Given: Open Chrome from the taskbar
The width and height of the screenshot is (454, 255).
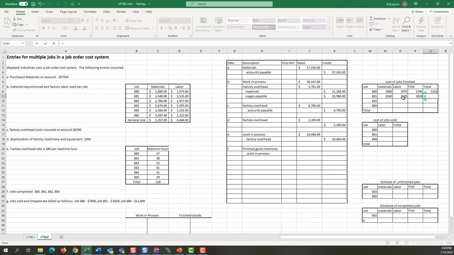Looking at the screenshot, I should (x=75, y=250).
